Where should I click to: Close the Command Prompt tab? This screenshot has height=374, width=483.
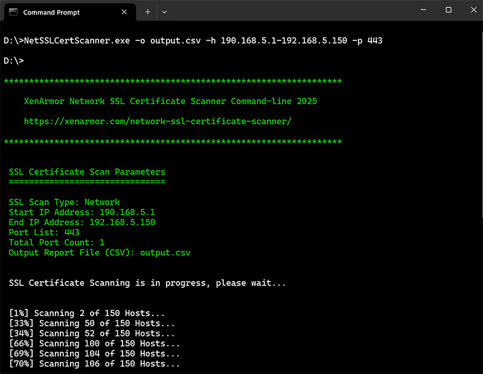[124, 12]
